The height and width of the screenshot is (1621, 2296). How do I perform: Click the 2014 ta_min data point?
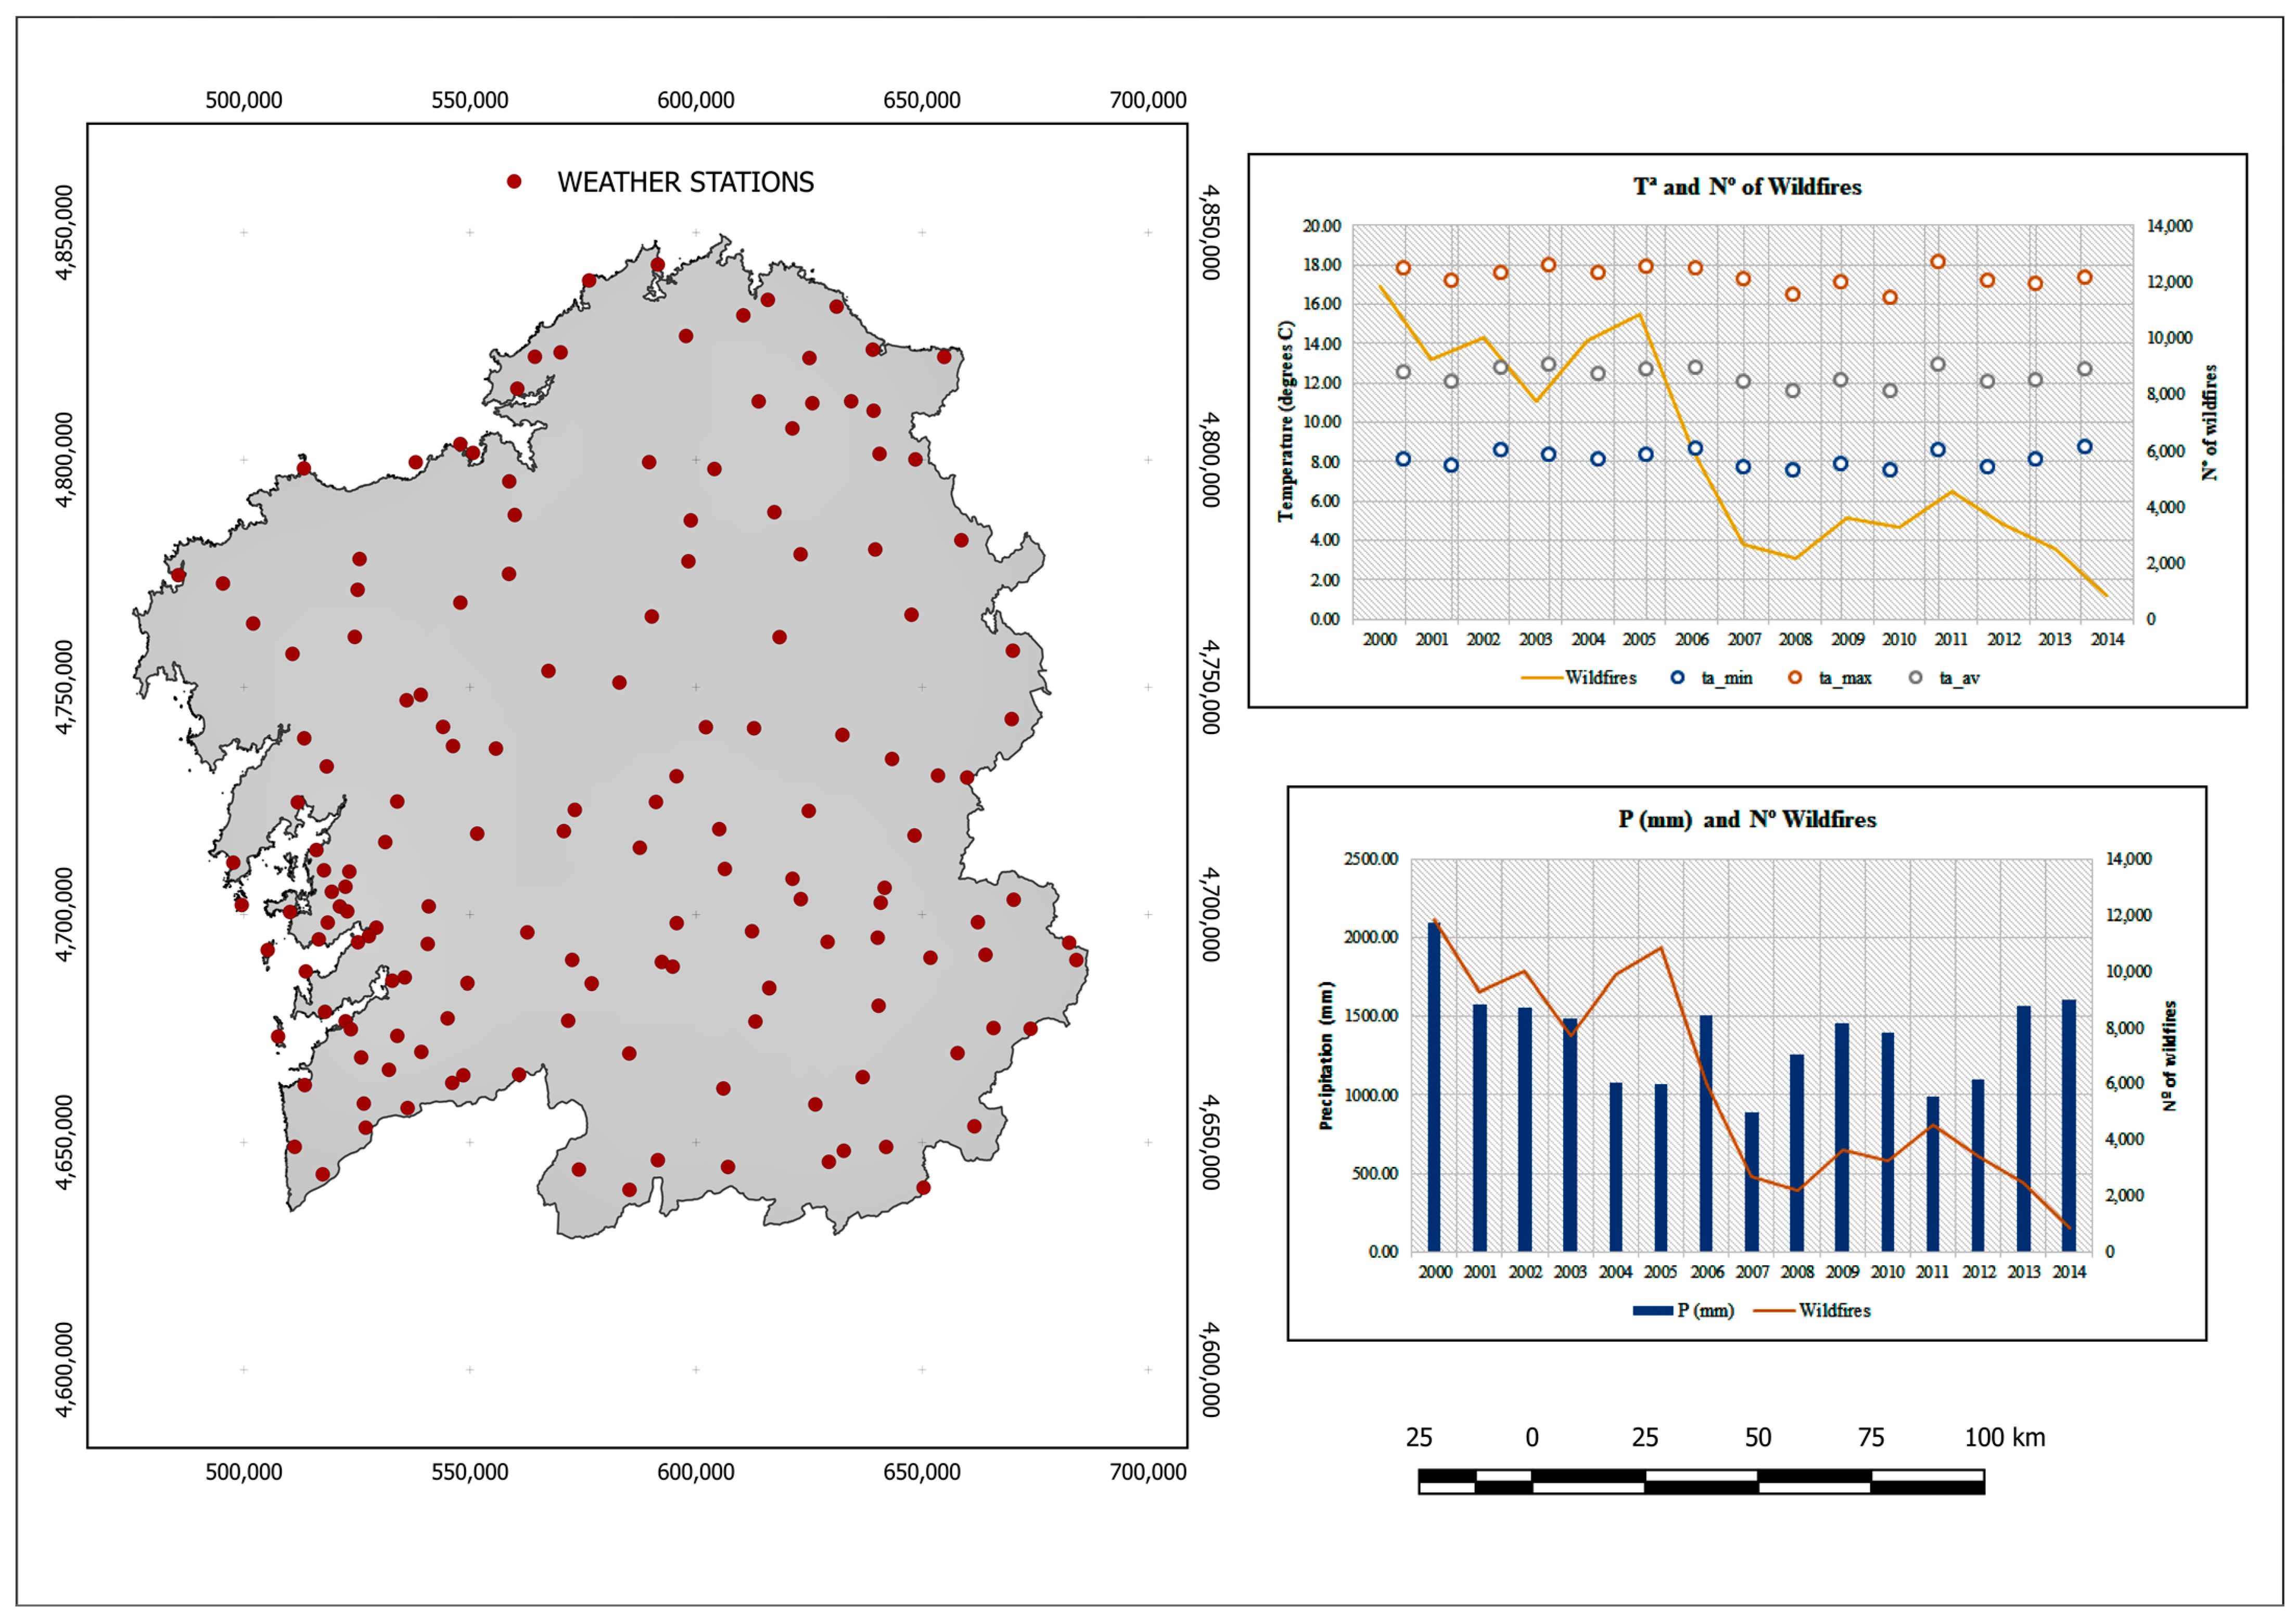2085,447
